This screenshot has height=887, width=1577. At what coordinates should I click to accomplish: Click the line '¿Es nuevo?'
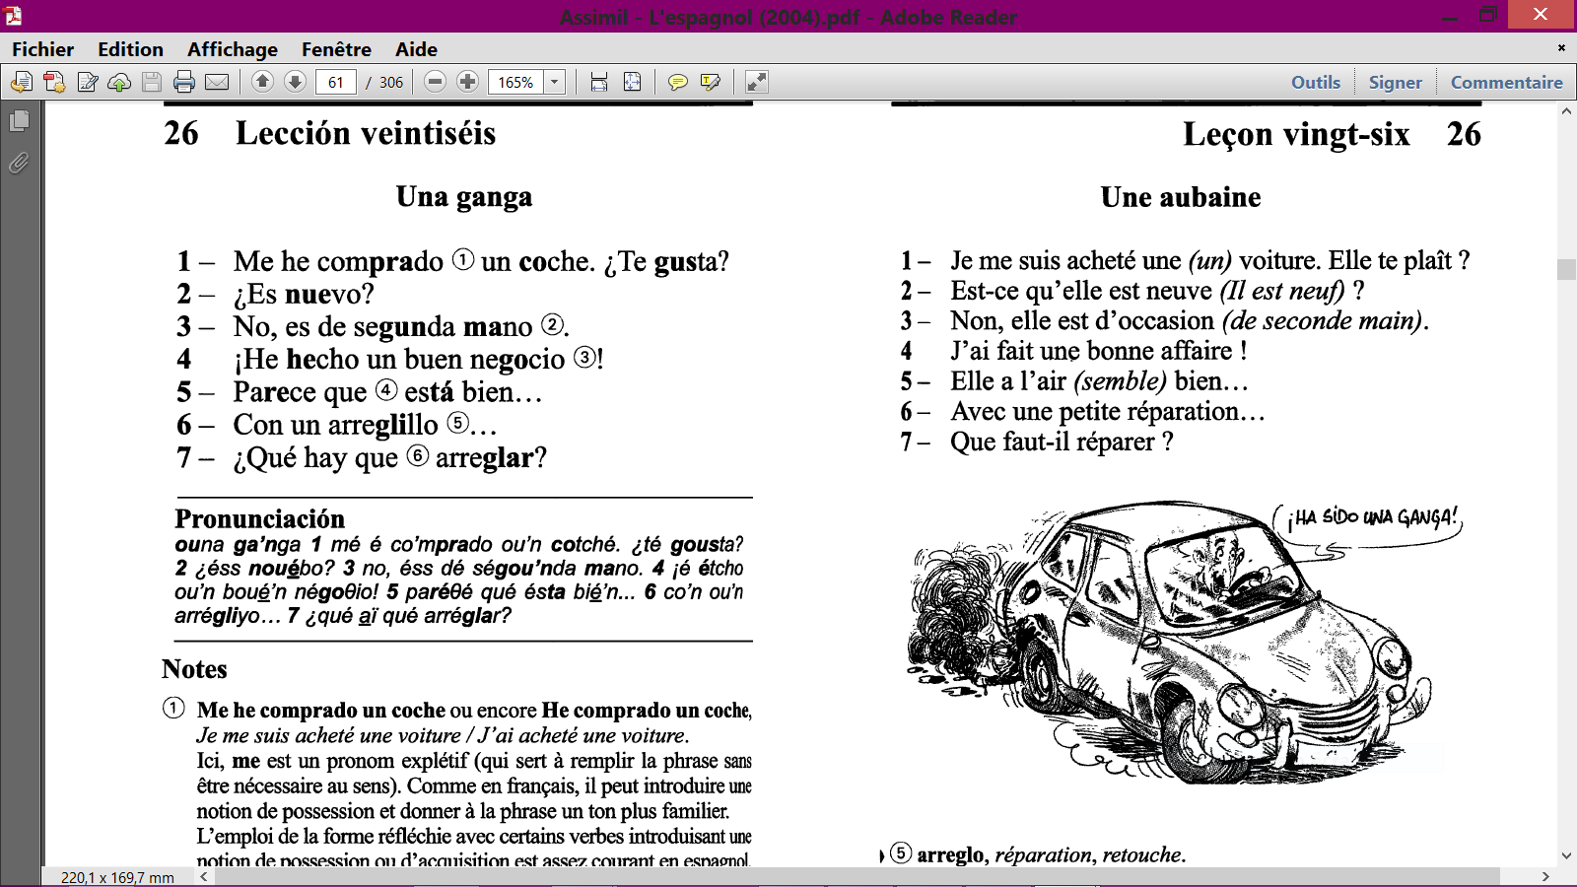click(x=304, y=294)
